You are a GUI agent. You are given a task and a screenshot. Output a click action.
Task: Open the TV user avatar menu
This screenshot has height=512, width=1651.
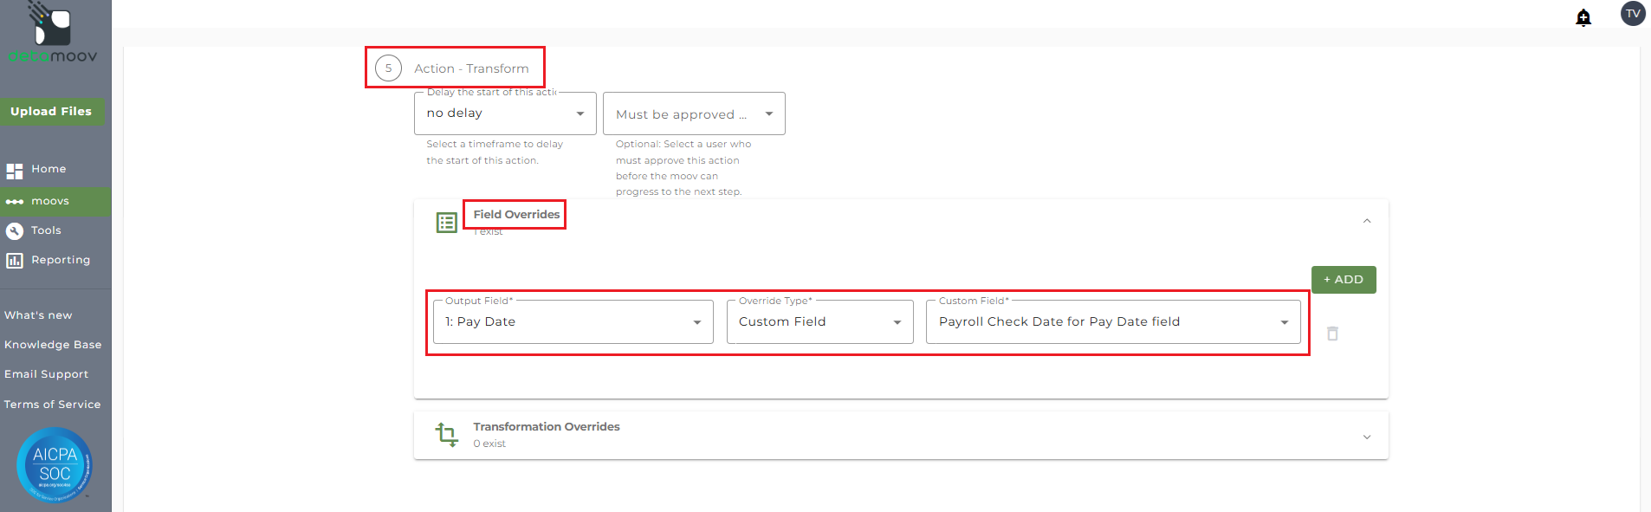click(1633, 14)
